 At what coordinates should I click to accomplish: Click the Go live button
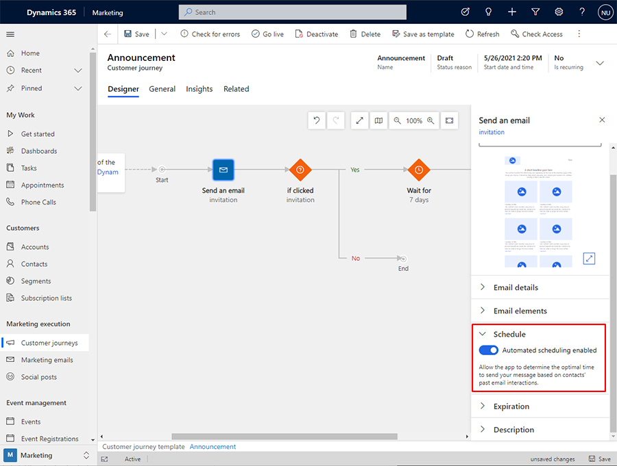[x=267, y=34]
